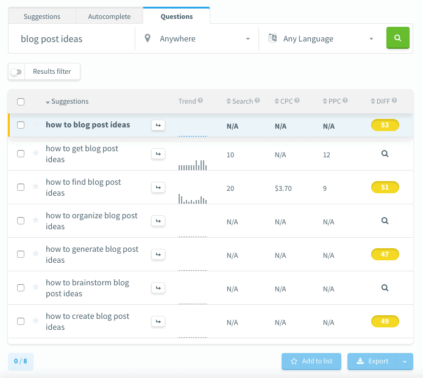Open difficulty score 51 badge
The height and width of the screenshot is (378, 423).
coord(385,187)
